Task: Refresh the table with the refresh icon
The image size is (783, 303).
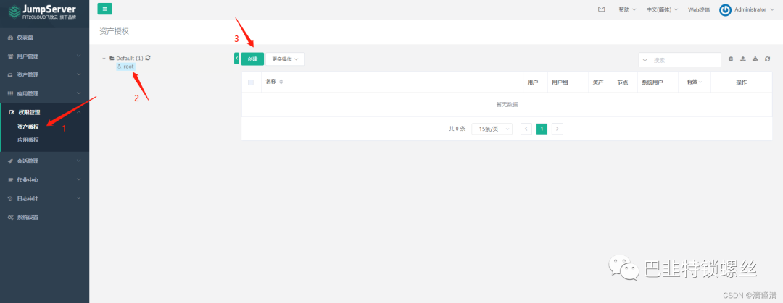Action: pos(767,59)
